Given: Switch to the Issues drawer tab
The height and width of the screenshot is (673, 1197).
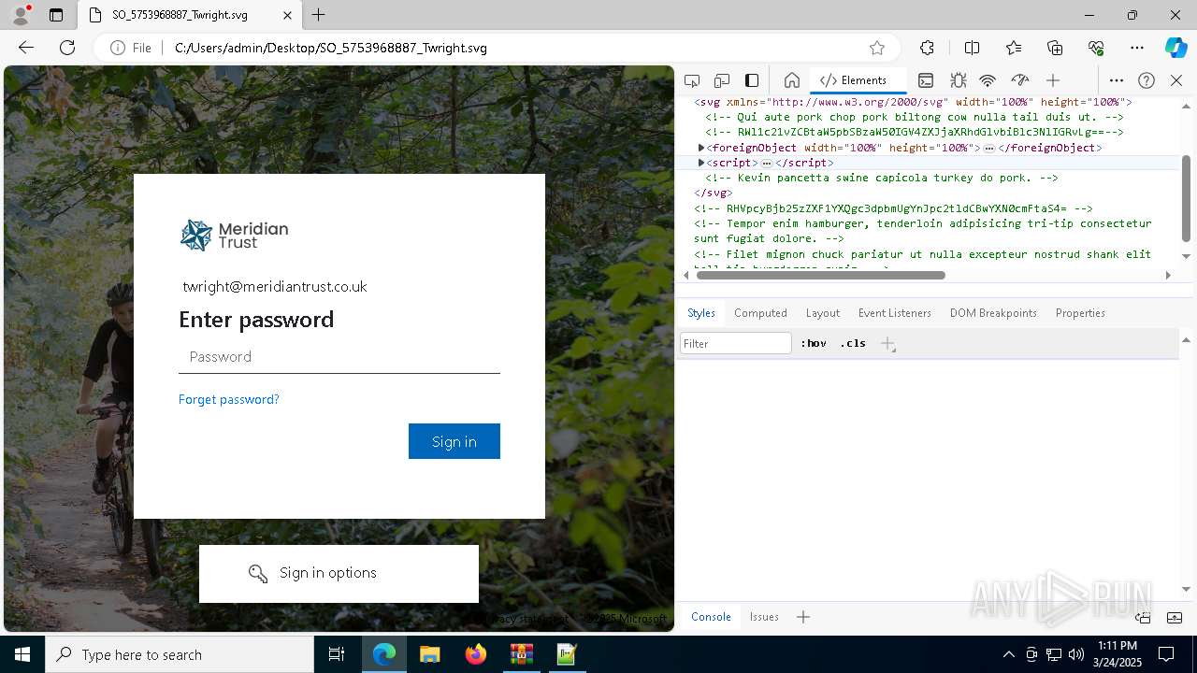Looking at the screenshot, I should (x=764, y=617).
